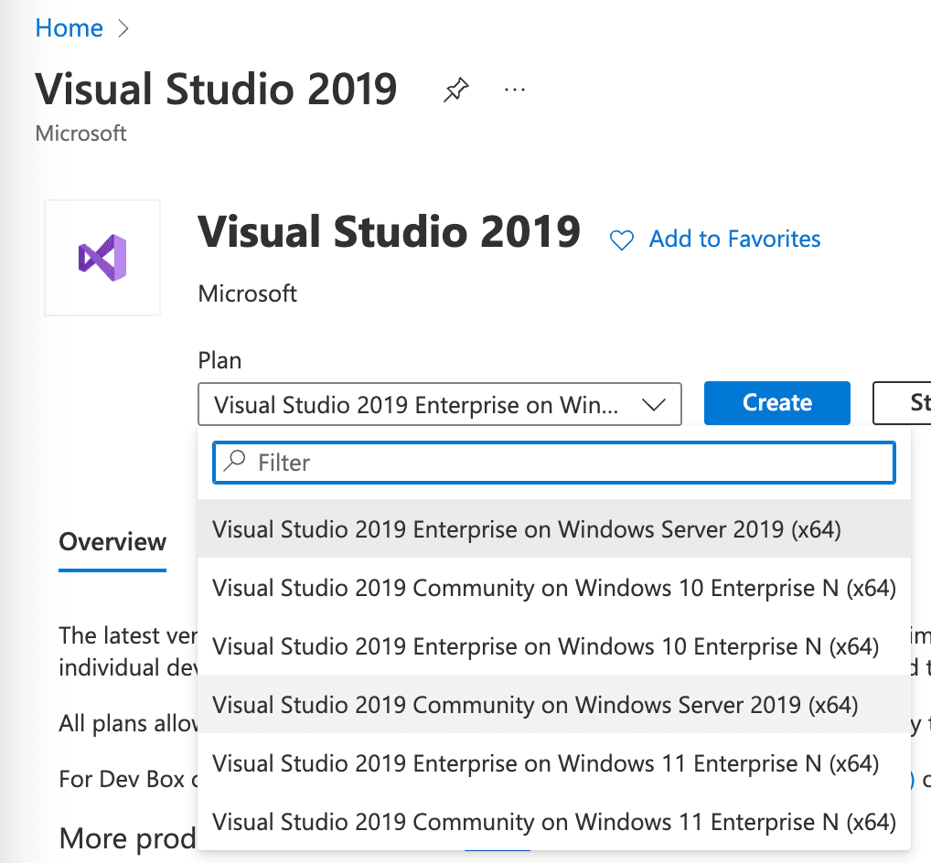
Task: Select Community on Windows 10 Enterprise N plan
Action: [x=554, y=588]
